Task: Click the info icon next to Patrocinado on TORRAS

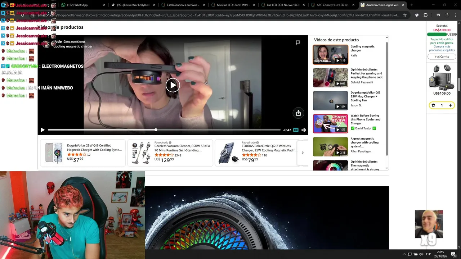Action: pyautogui.click(x=258, y=142)
